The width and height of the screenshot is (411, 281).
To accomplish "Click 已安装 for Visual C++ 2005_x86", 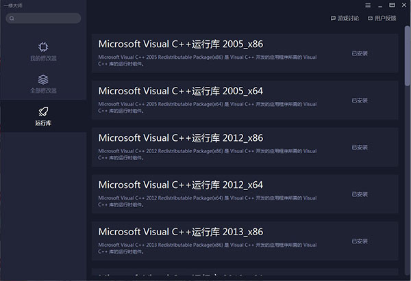I will 360,53.
